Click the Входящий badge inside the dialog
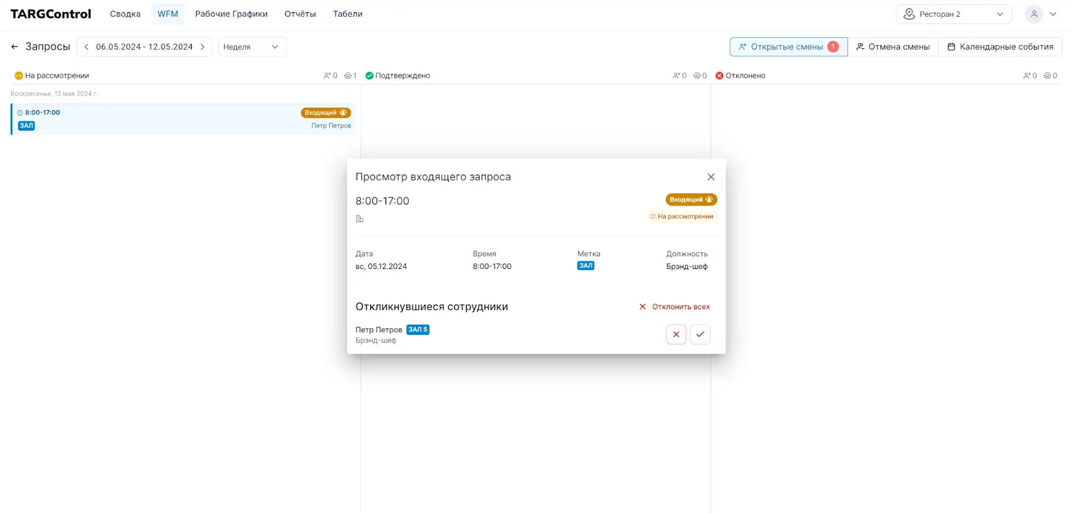This screenshot has height=513, width=1073. coord(691,200)
